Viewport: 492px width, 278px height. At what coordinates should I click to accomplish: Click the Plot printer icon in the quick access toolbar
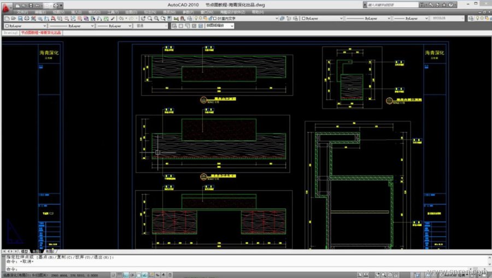[x=56, y=5]
